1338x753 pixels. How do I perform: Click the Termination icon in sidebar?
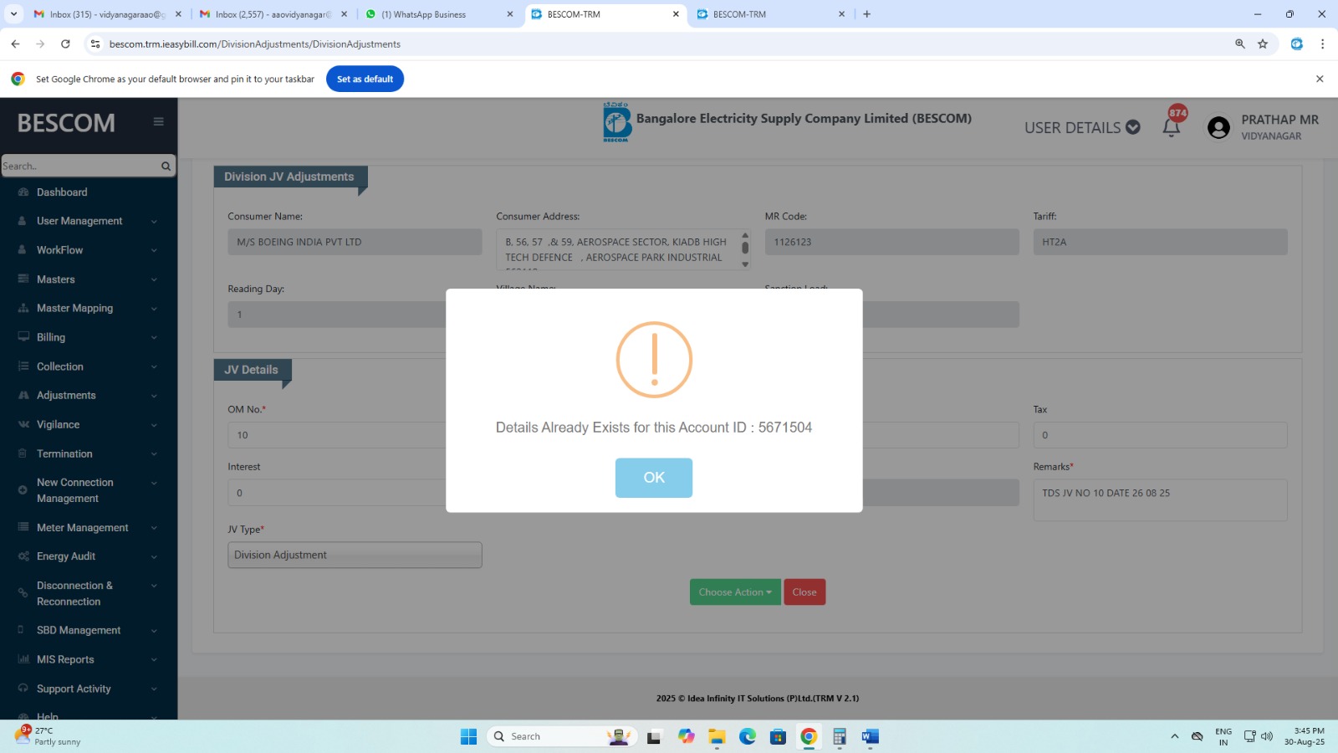[x=23, y=453]
